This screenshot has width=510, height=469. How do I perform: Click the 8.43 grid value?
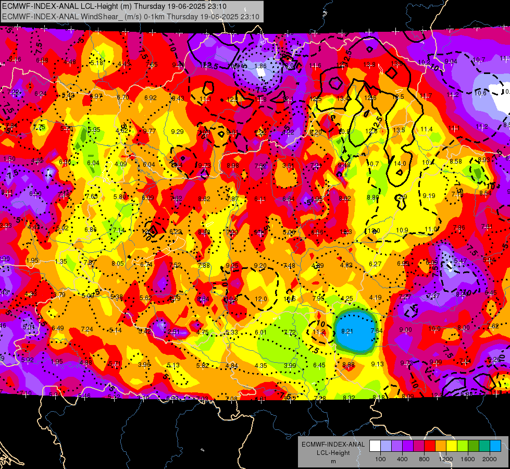point(178,98)
